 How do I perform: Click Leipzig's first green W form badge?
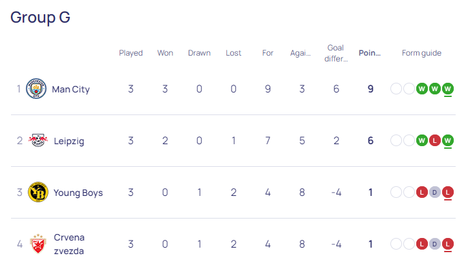(x=421, y=140)
